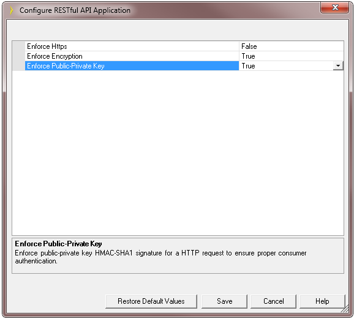Screen dimensions: 354x319
Task: Click the gray row header beside Enforce Encryption
Action: [19, 56]
